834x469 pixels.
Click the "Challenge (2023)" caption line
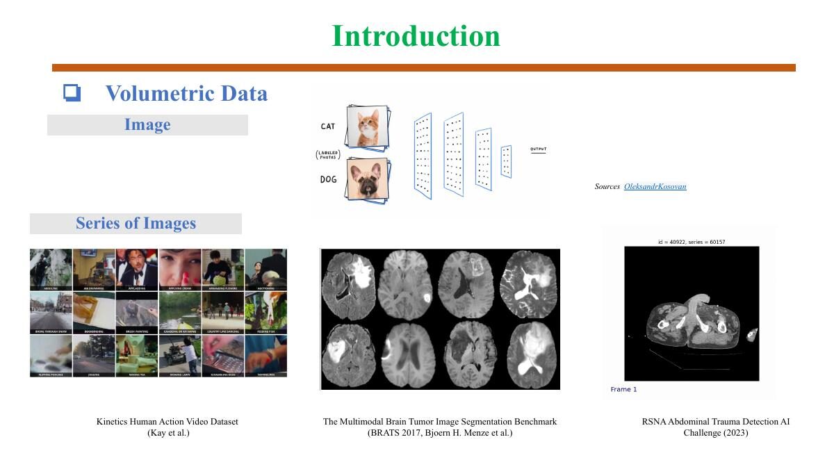pyautogui.click(x=716, y=433)
